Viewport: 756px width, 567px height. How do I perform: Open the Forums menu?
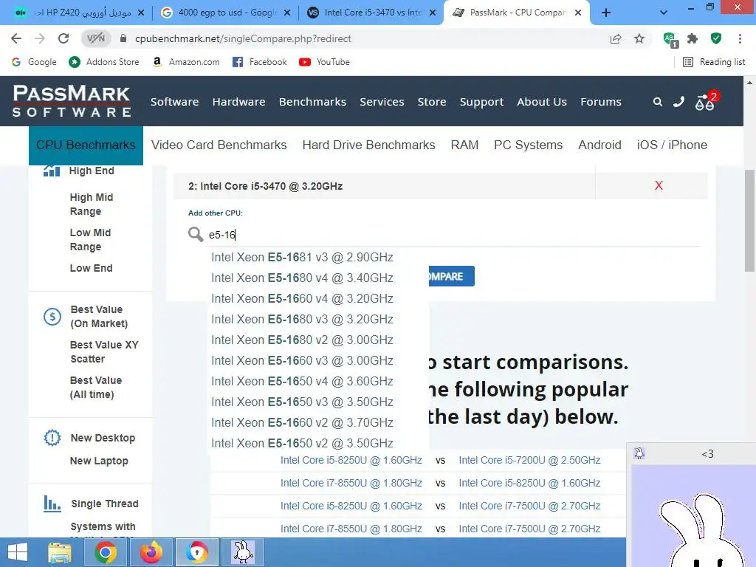click(x=601, y=102)
